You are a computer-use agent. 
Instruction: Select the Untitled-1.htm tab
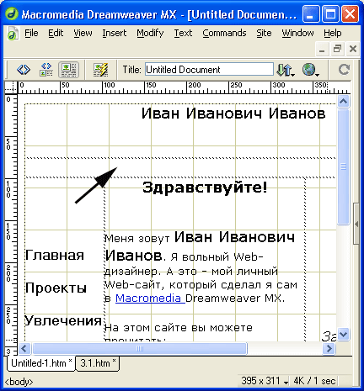41,363
